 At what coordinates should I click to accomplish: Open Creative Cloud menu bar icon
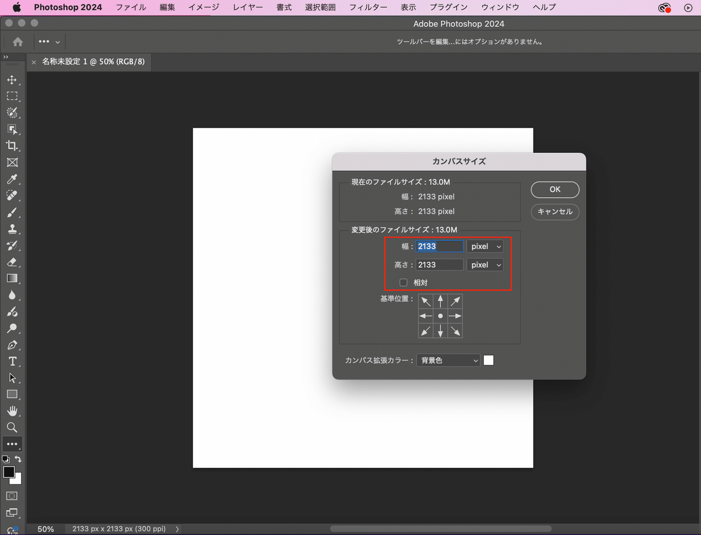664,8
